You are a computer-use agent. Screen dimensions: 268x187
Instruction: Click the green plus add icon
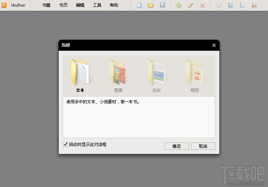[x=179, y=5]
